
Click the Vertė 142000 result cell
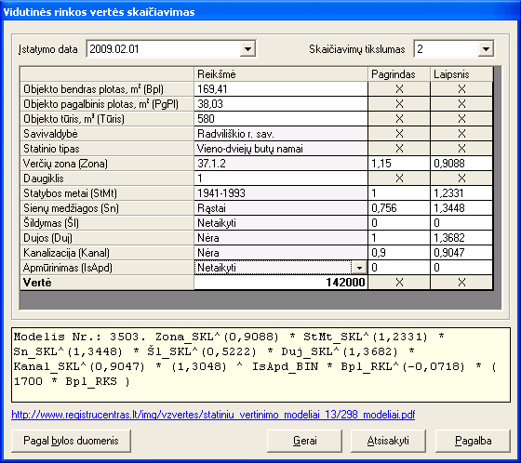click(x=281, y=283)
